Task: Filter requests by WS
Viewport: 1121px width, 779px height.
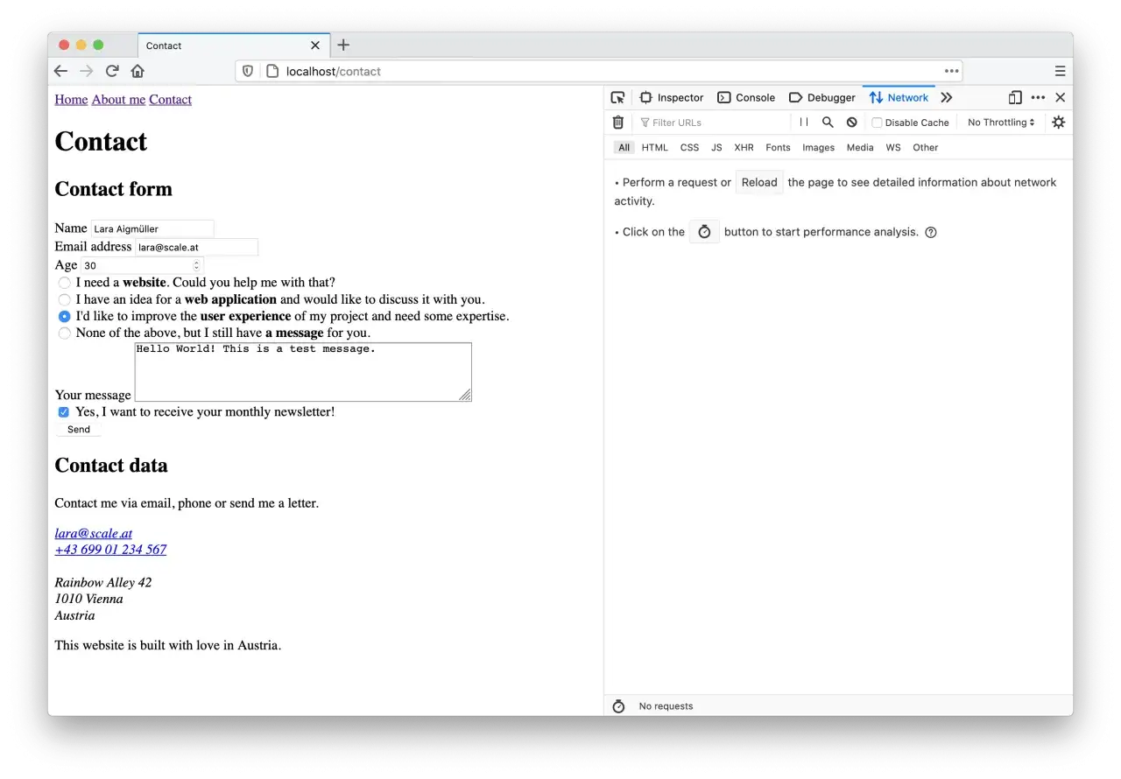Action: tap(892, 148)
